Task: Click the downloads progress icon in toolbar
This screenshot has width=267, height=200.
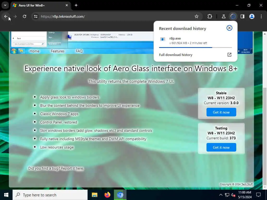Action: pos(233,16)
